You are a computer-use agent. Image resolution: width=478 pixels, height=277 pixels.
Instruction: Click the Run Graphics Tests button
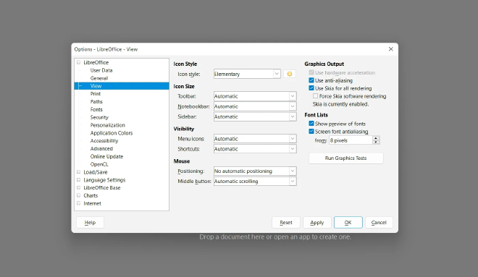(x=346, y=158)
